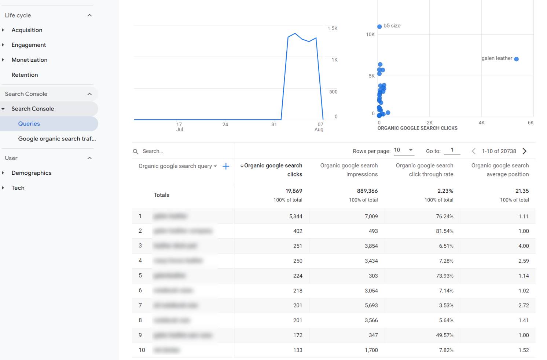547x360 pixels.
Task: Expand the Engagement menu
Action: point(3,45)
